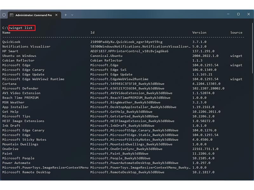Click the version '2004.2022.1.0'
Viewport: 254px width, 190px height.
click(205, 56)
